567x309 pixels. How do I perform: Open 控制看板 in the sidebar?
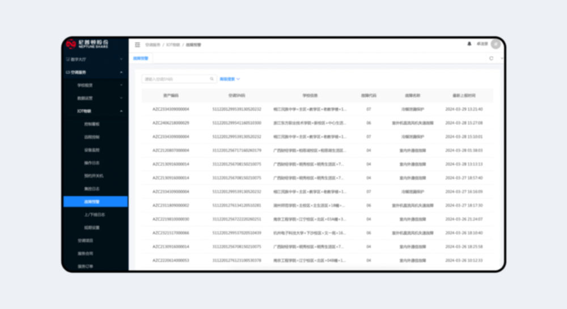coord(92,124)
